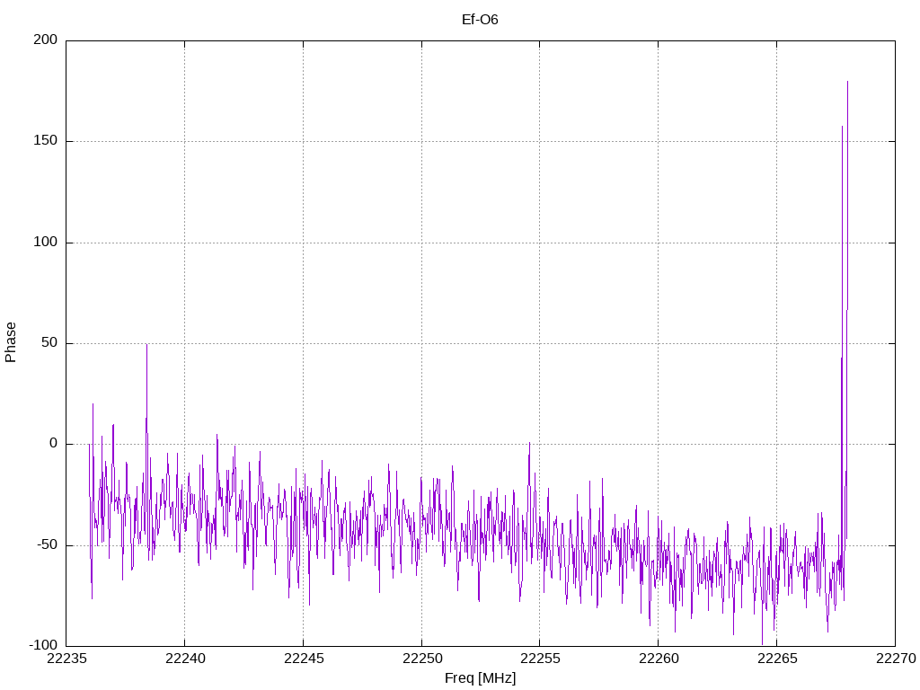The image size is (920, 690).
Task: Click the 22270 x-axis tick label
Action: point(895,660)
